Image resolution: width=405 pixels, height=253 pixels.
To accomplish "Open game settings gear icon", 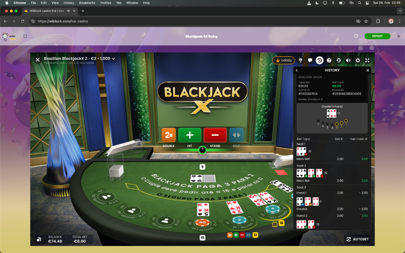I will [x=358, y=60].
